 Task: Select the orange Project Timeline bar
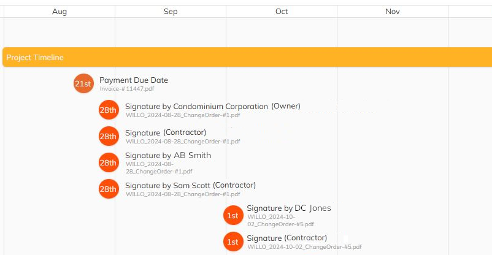click(x=247, y=57)
